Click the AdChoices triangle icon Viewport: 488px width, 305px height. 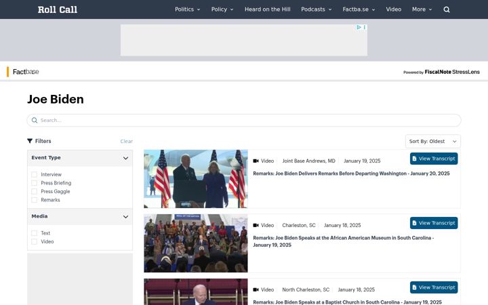359,27
